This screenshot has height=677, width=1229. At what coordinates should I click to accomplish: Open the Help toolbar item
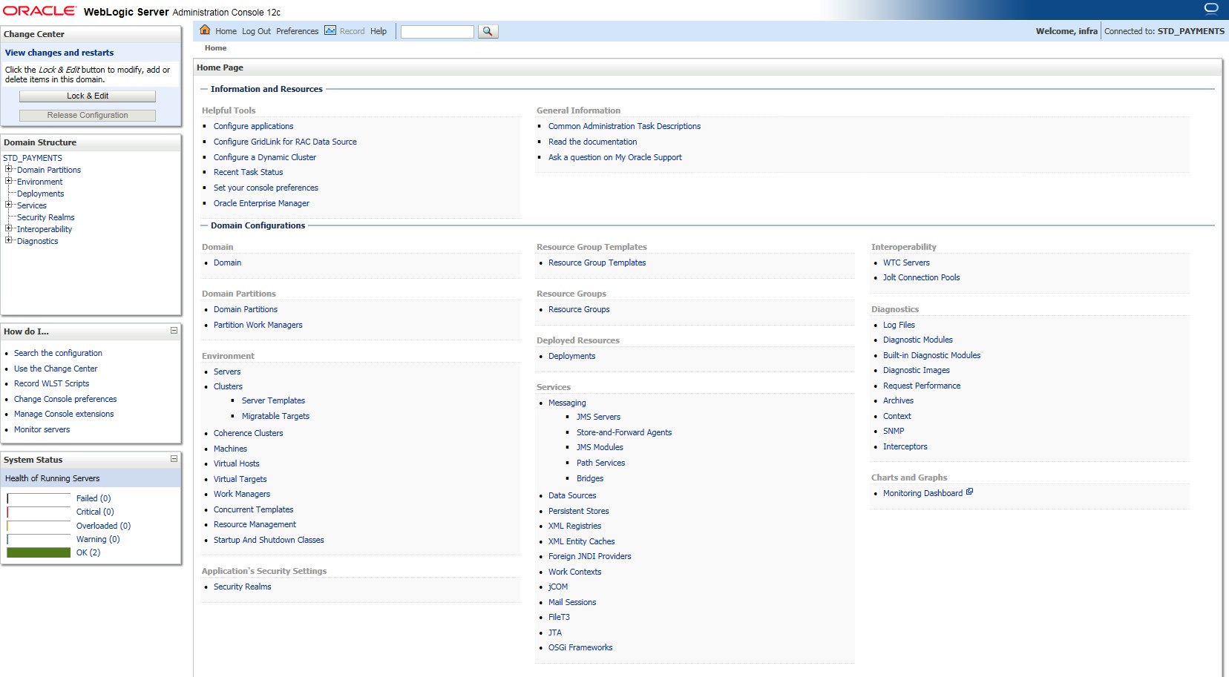point(378,31)
